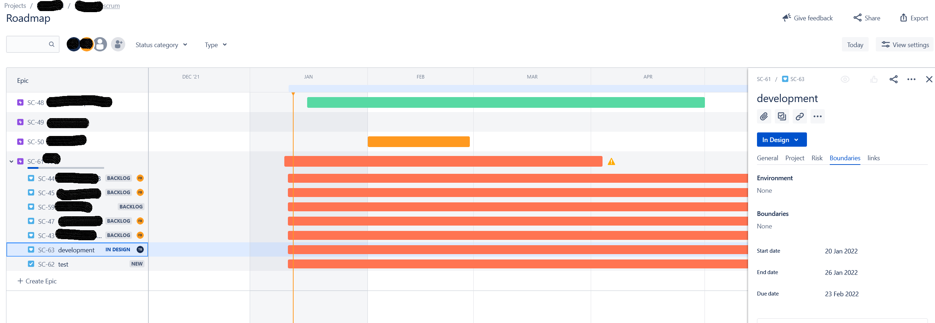Image resolution: width=935 pixels, height=323 pixels.
Task: Toggle the watch eye icon for SC-63
Action: click(x=845, y=79)
